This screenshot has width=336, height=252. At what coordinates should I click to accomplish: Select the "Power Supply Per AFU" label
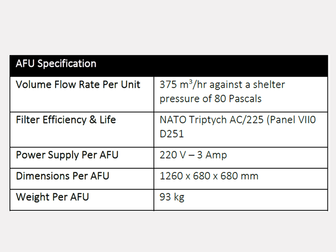67,155
